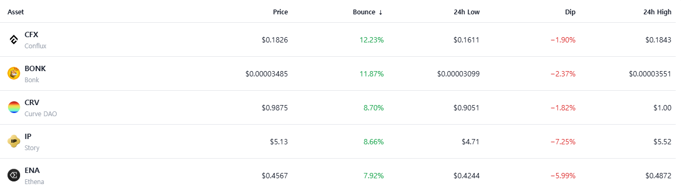Click BONK price $0.00003485
Screen dimensions: 681x191
point(267,74)
